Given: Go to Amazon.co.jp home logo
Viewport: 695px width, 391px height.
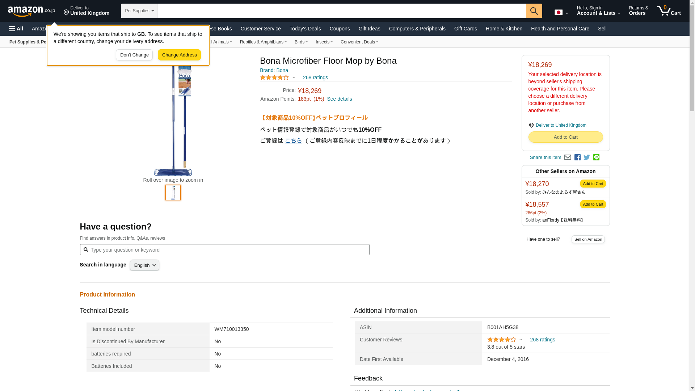Looking at the screenshot, I should point(31,11).
